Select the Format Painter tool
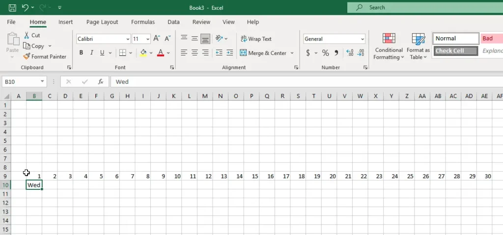This screenshot has height=235, width=503. [45, 56]
